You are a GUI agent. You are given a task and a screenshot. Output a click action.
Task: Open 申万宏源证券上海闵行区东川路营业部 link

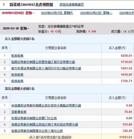coord(46,68)
